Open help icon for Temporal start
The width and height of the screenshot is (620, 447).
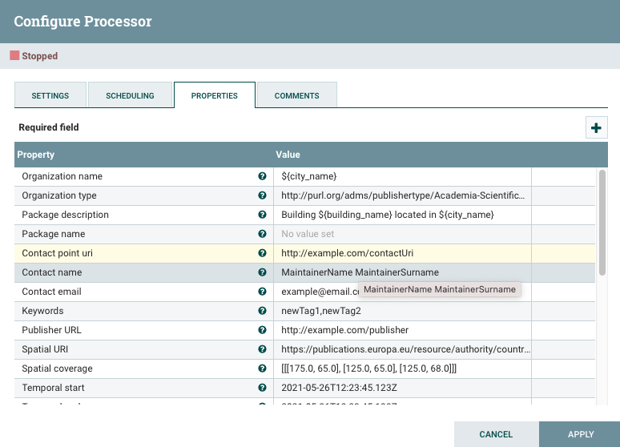[262, 388]
